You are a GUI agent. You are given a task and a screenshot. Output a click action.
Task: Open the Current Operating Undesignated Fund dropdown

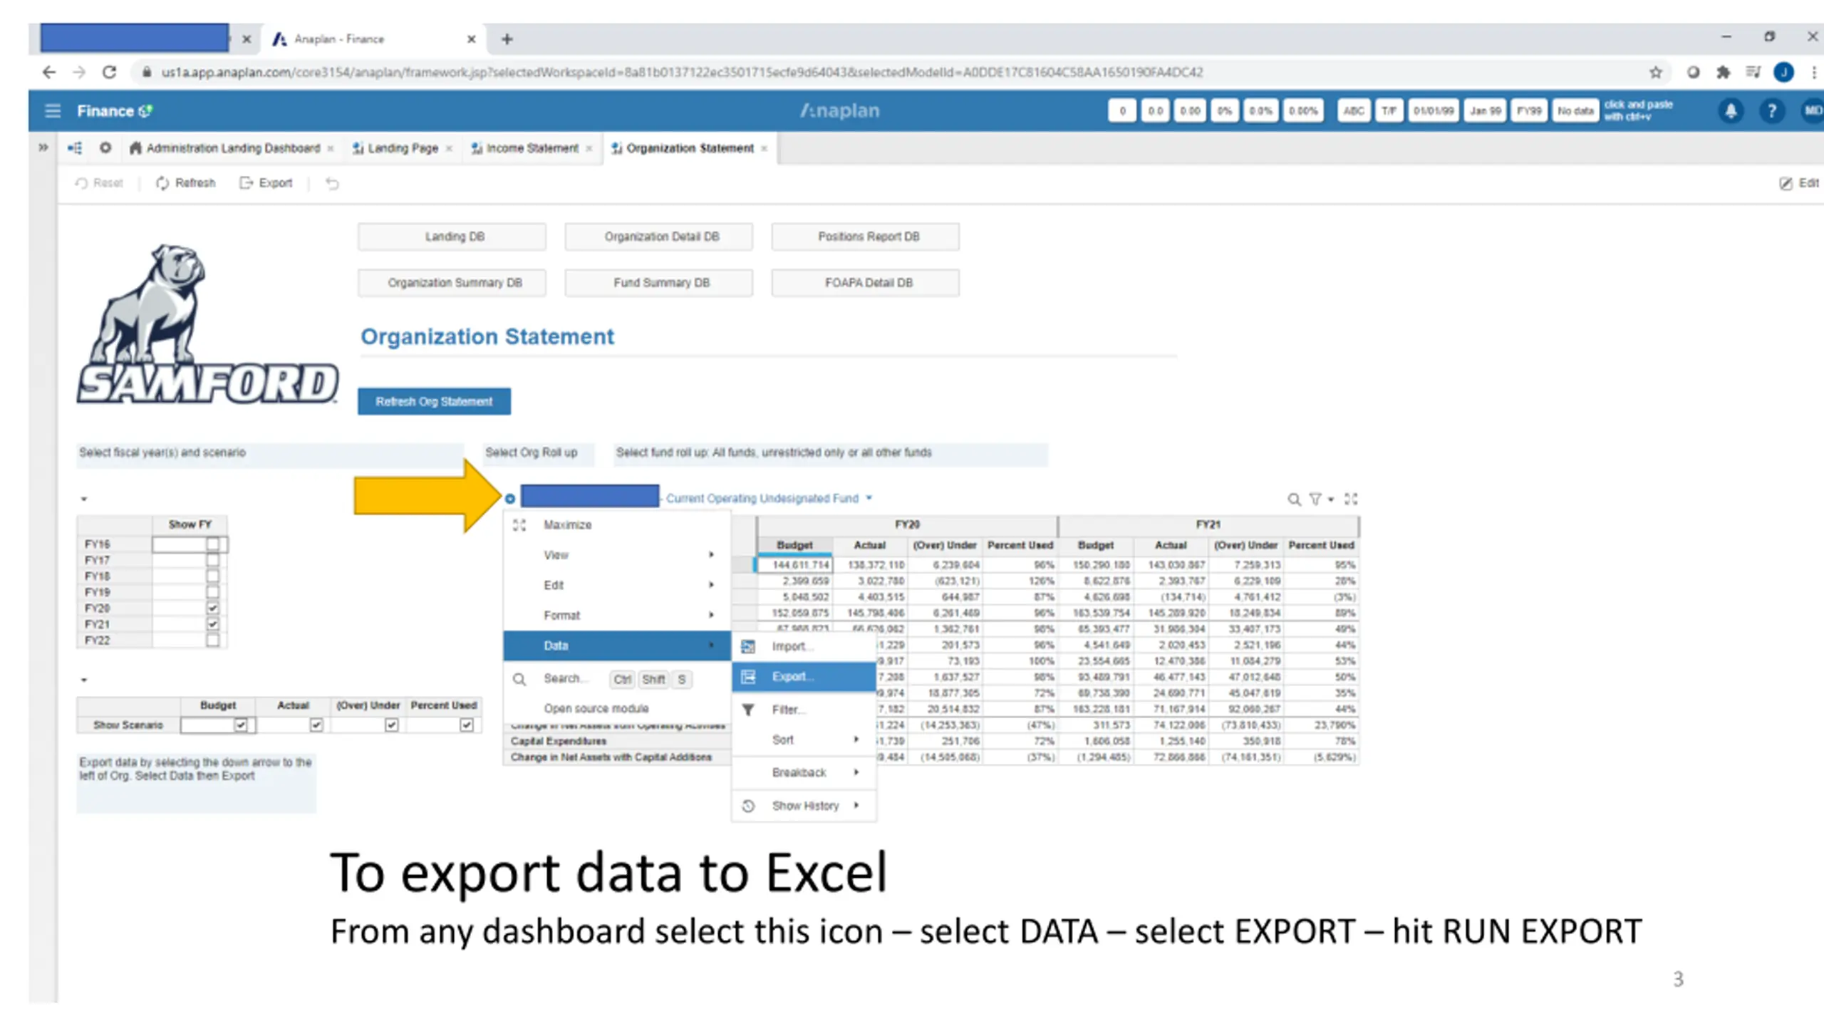[769, 499]
